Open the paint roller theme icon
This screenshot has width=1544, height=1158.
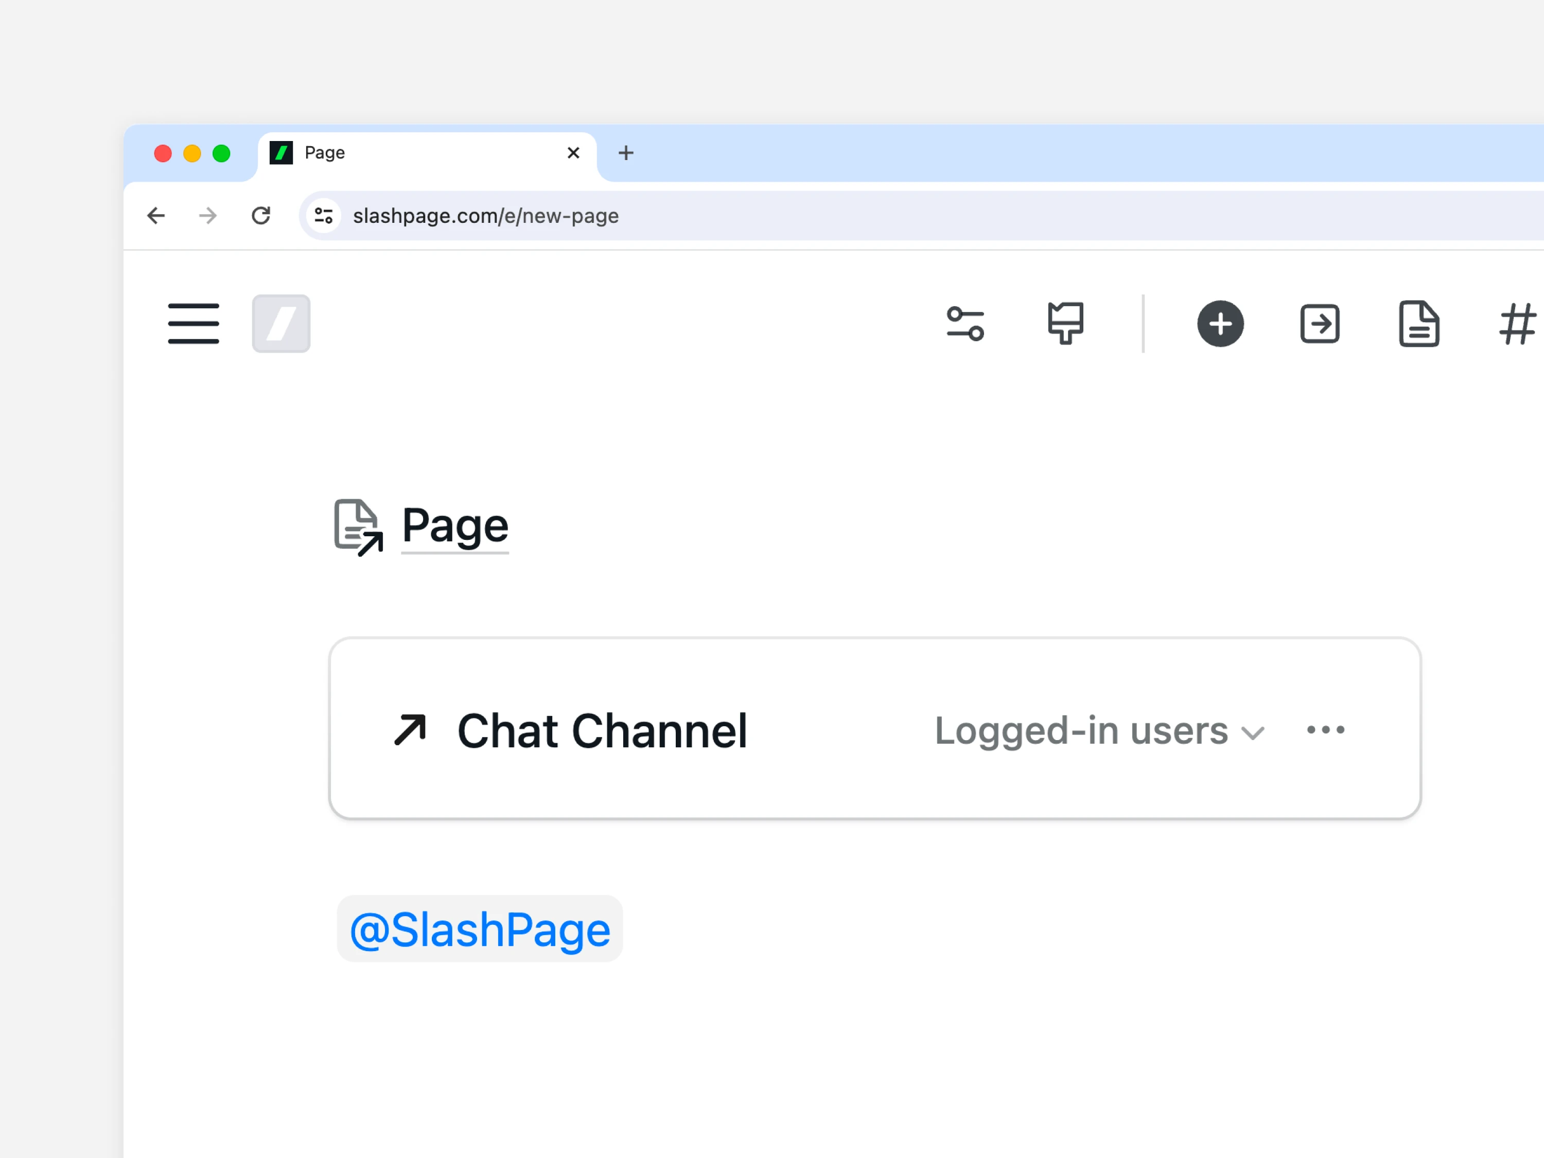1065,323
